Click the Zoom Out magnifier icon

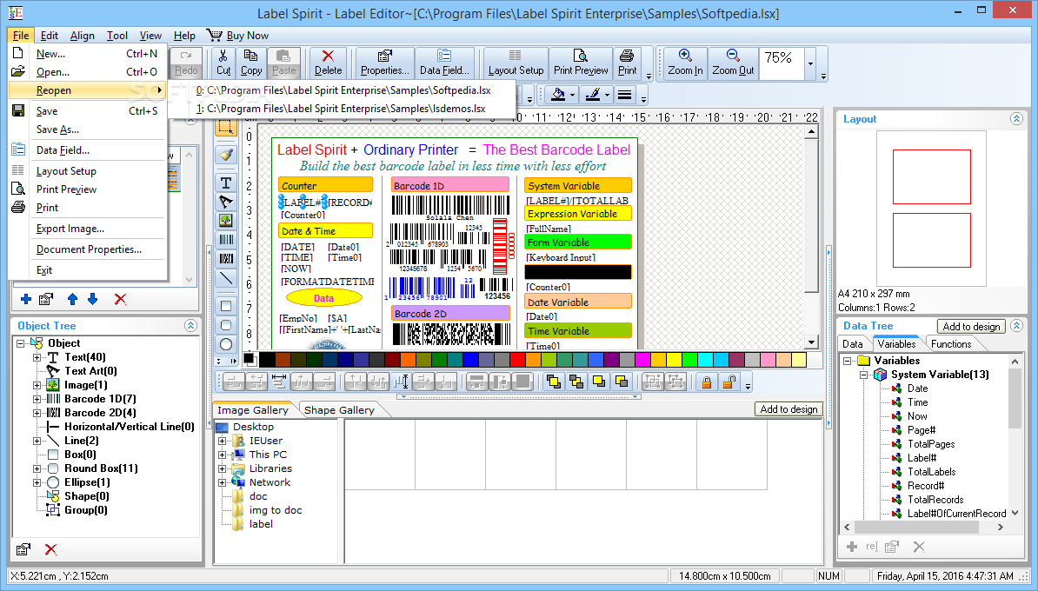tap(733, 63)
